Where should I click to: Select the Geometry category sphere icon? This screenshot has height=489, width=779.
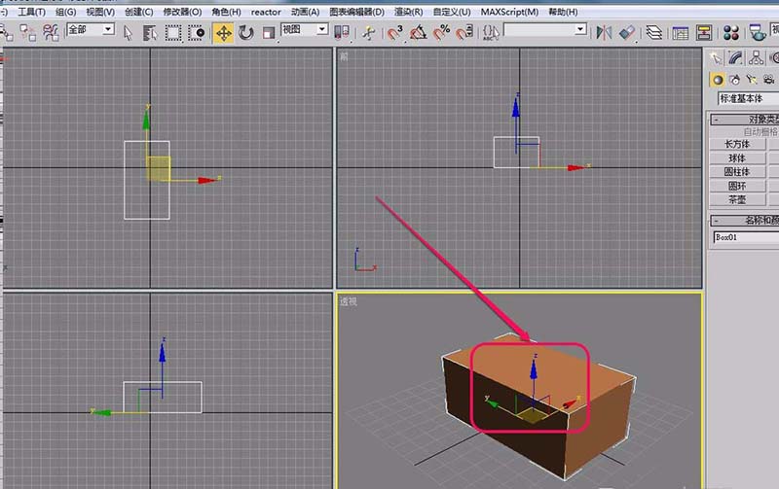click(x=718, y=80)
